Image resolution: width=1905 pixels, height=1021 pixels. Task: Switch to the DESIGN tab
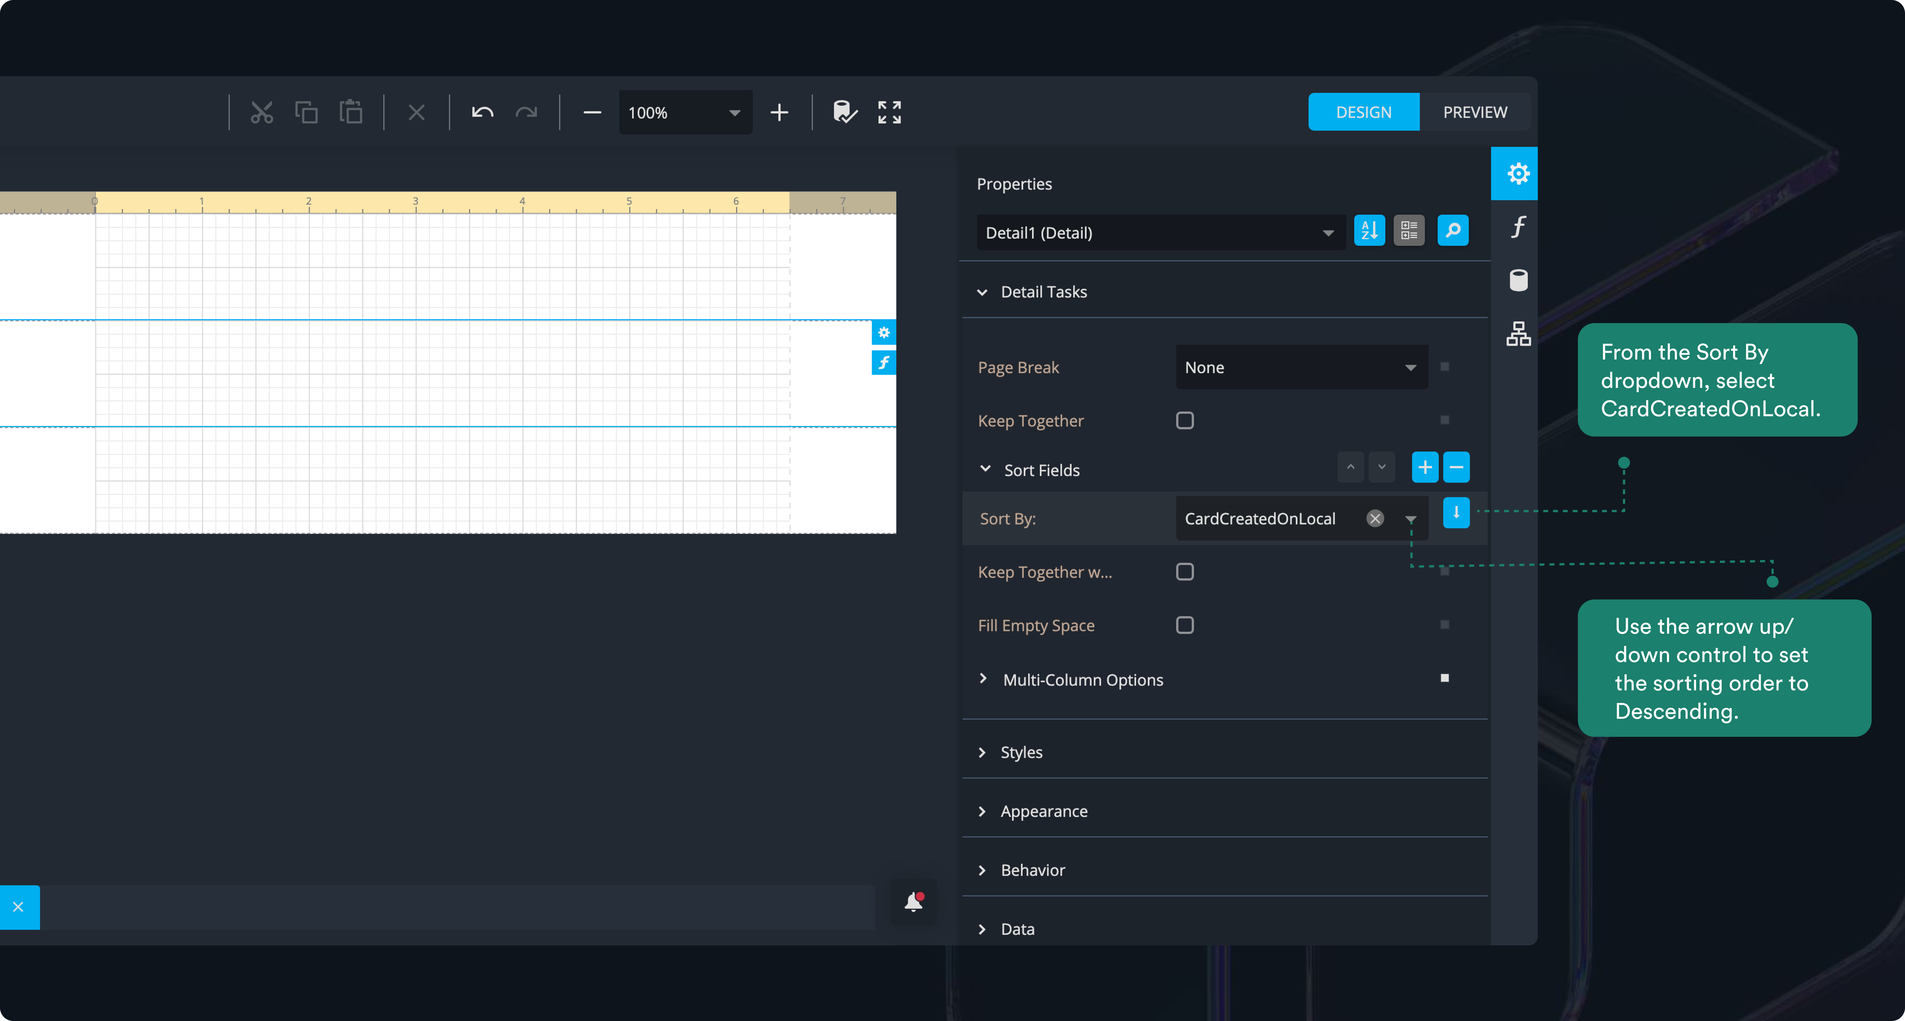coord(1364,112)
